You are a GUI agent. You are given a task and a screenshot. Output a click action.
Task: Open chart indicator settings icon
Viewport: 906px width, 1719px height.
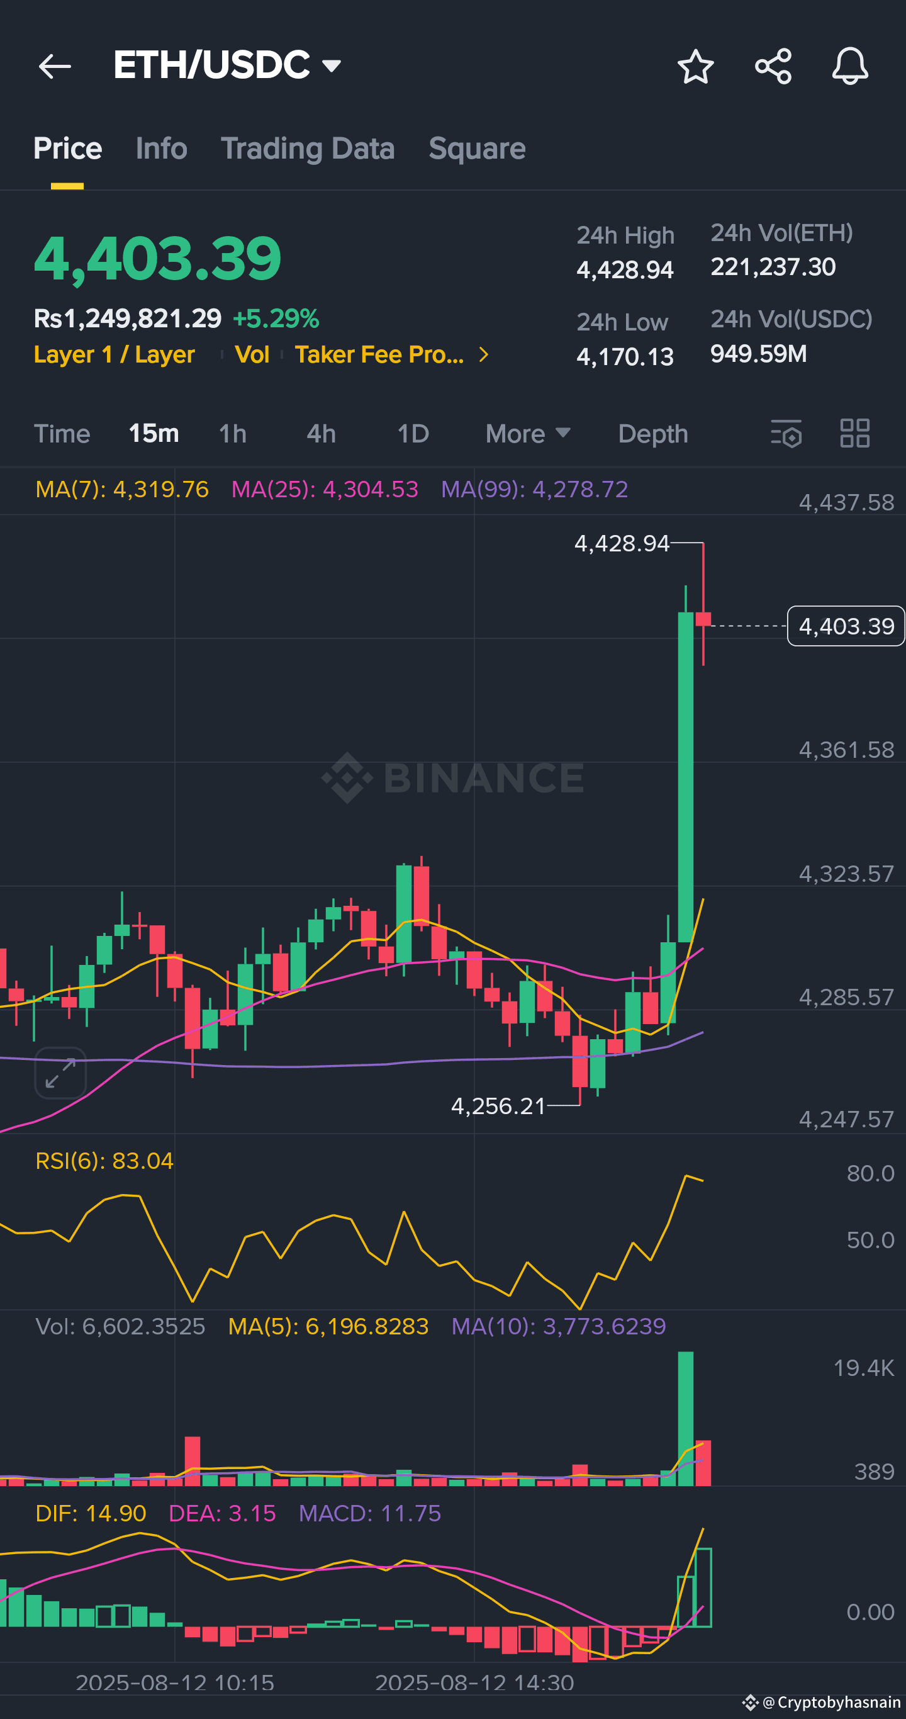[786, 434]
